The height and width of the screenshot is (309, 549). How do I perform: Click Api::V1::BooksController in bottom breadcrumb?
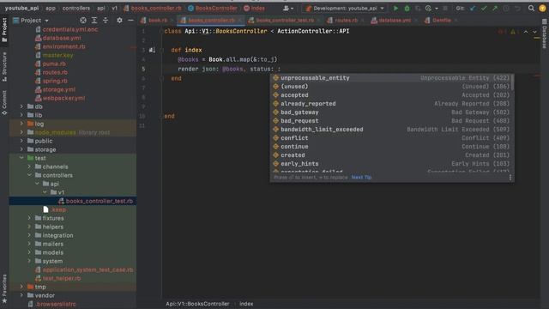pyautogui.click(x=197, y=304)
